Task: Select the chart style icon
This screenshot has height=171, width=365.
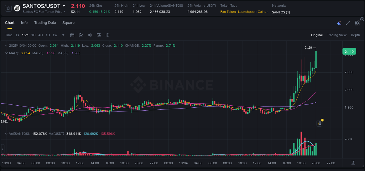Action: [x=81, y=35]
